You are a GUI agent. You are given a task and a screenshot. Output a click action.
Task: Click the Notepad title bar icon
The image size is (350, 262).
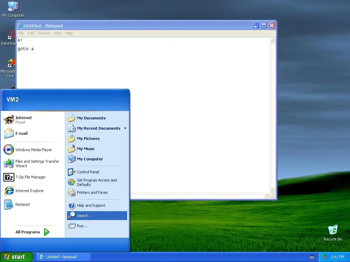(x=19, y=25)
